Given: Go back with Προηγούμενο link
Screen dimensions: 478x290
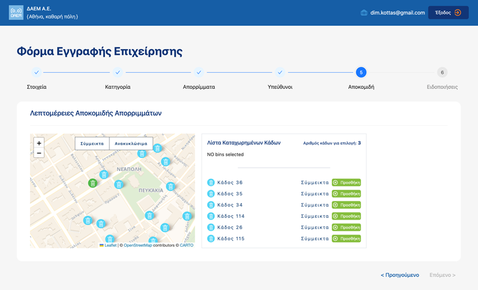Looking at the screenshot, I should pos(400,275).
